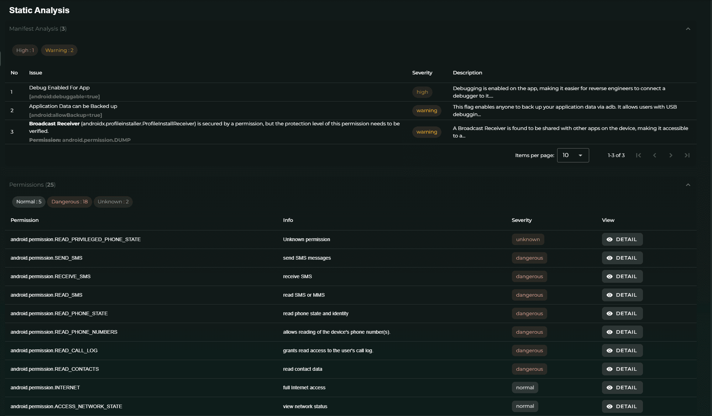Click the Issue column header

click(x=36, y=73)
